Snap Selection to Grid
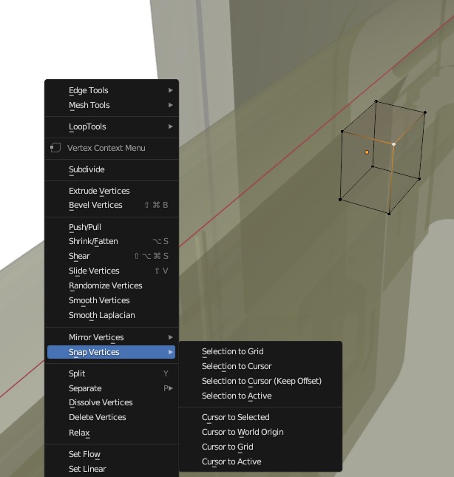Image resolution: width=454 pixels, height=477 pixels. (x=260, y=351)
